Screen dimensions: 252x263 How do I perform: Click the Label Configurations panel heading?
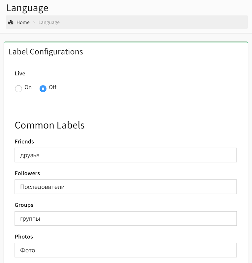tap(46, 52)
